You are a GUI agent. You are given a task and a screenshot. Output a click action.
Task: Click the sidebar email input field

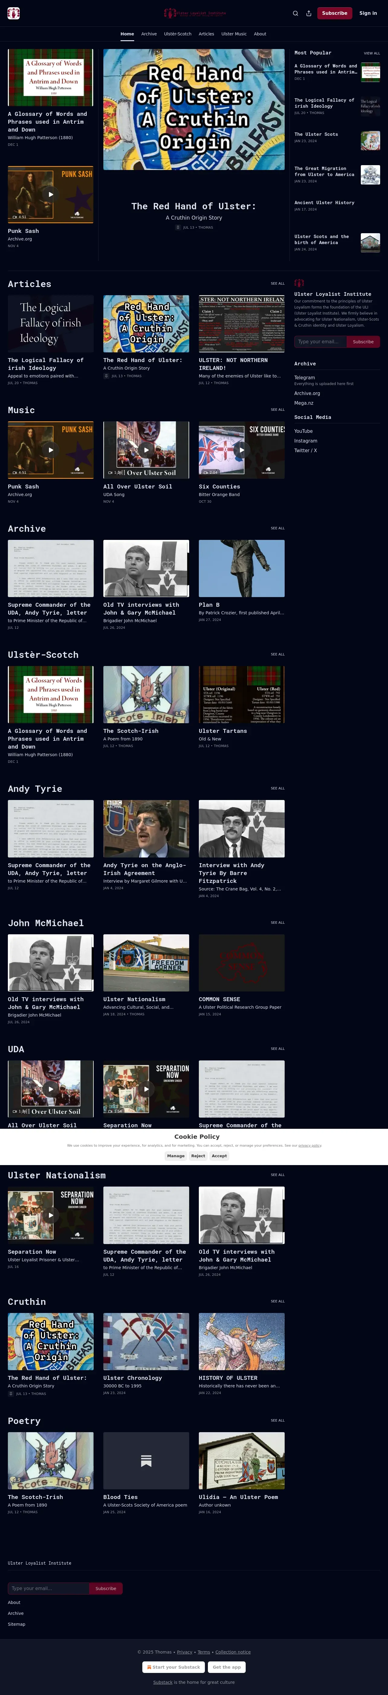pos(320,341)
